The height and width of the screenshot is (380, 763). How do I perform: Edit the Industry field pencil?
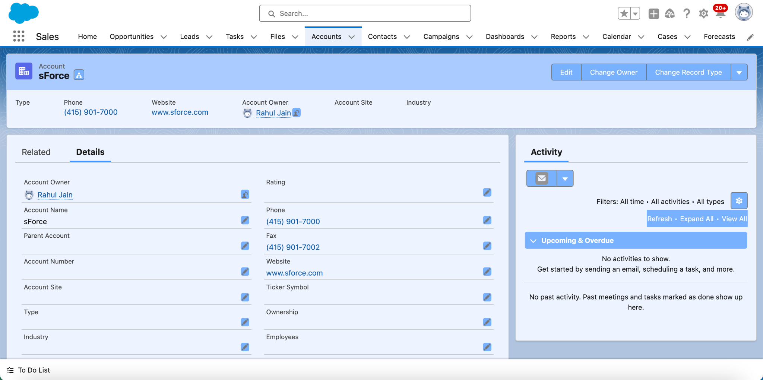tap(245, 347)
